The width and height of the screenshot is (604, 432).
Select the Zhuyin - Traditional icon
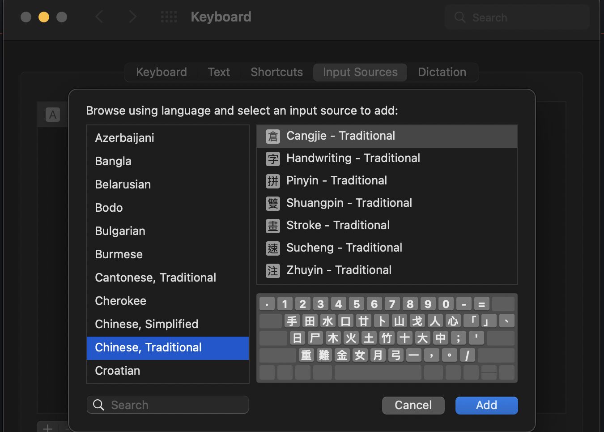[273, 270]
